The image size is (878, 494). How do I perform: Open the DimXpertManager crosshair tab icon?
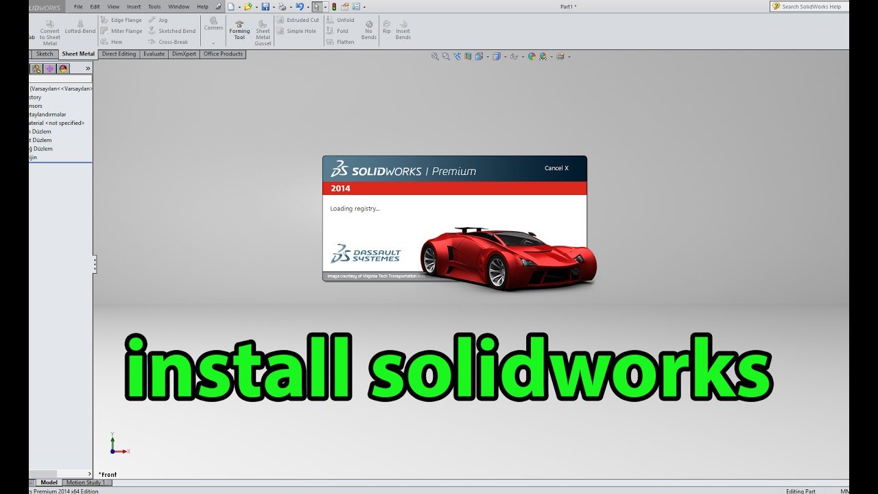tap(49, 69)
